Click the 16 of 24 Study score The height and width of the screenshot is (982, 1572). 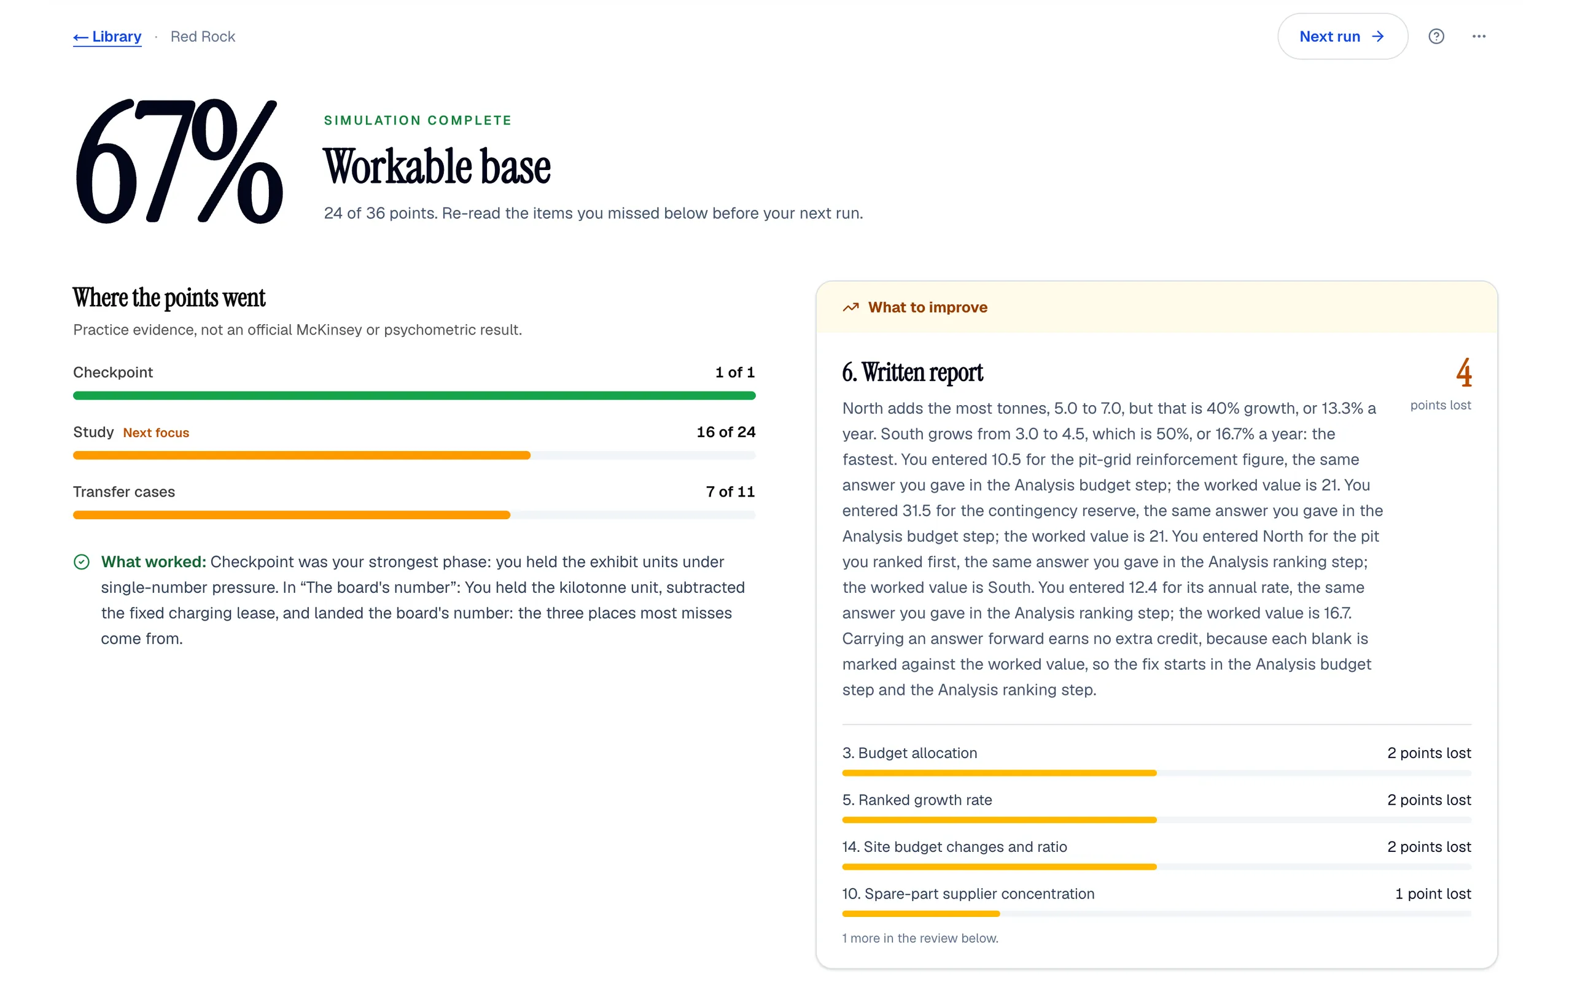(x=726, y=432)
